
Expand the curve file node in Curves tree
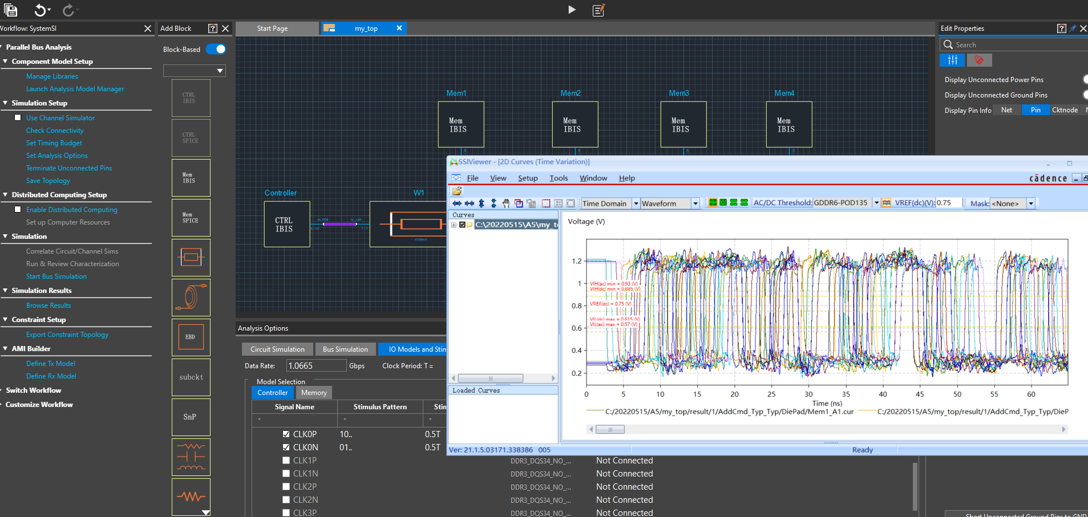point(454,225)
